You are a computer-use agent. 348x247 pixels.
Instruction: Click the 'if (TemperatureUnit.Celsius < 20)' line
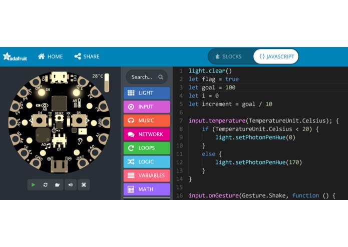pyautogui.click(x=260, y=129)
